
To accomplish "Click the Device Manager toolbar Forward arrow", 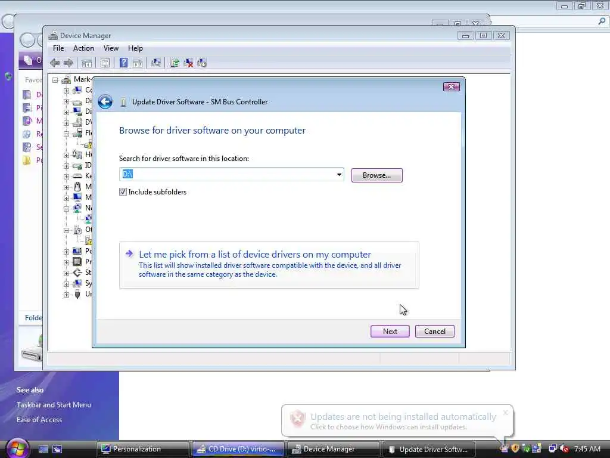I will pyautogui.click(x=69, y=63).
